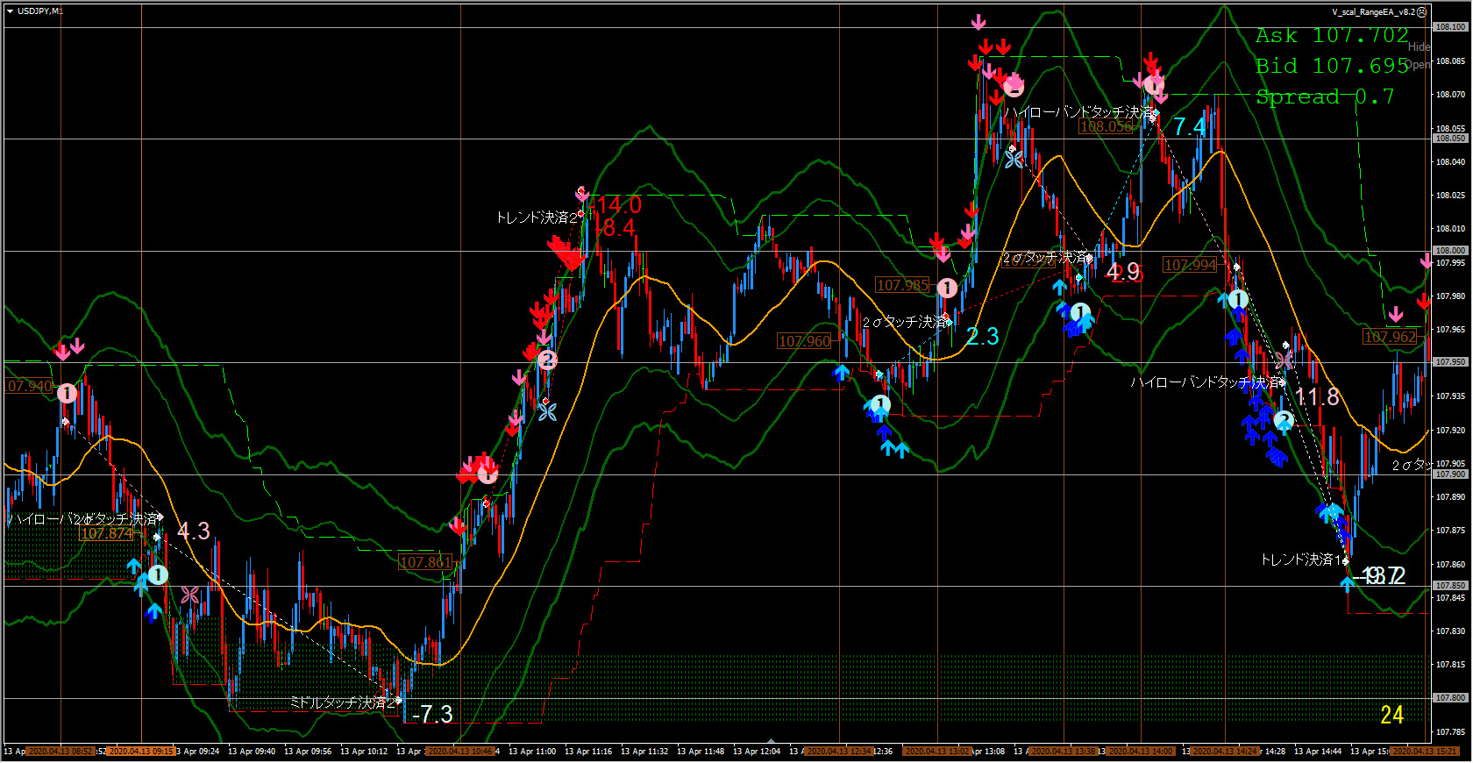Image resolution: width=1473 pixels, height=763 pixels.
Task: Click the 107.994 orange price tag
Action: click(x=1190, y=265)
